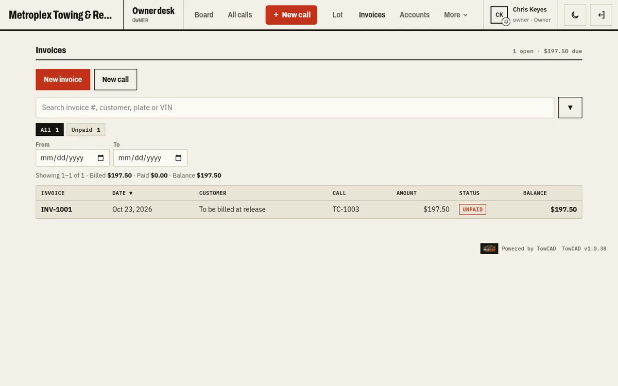This screenshot has width=618, height=386.
Task: Click the $197.50 amount cell
Action: [x=436, y=209]
